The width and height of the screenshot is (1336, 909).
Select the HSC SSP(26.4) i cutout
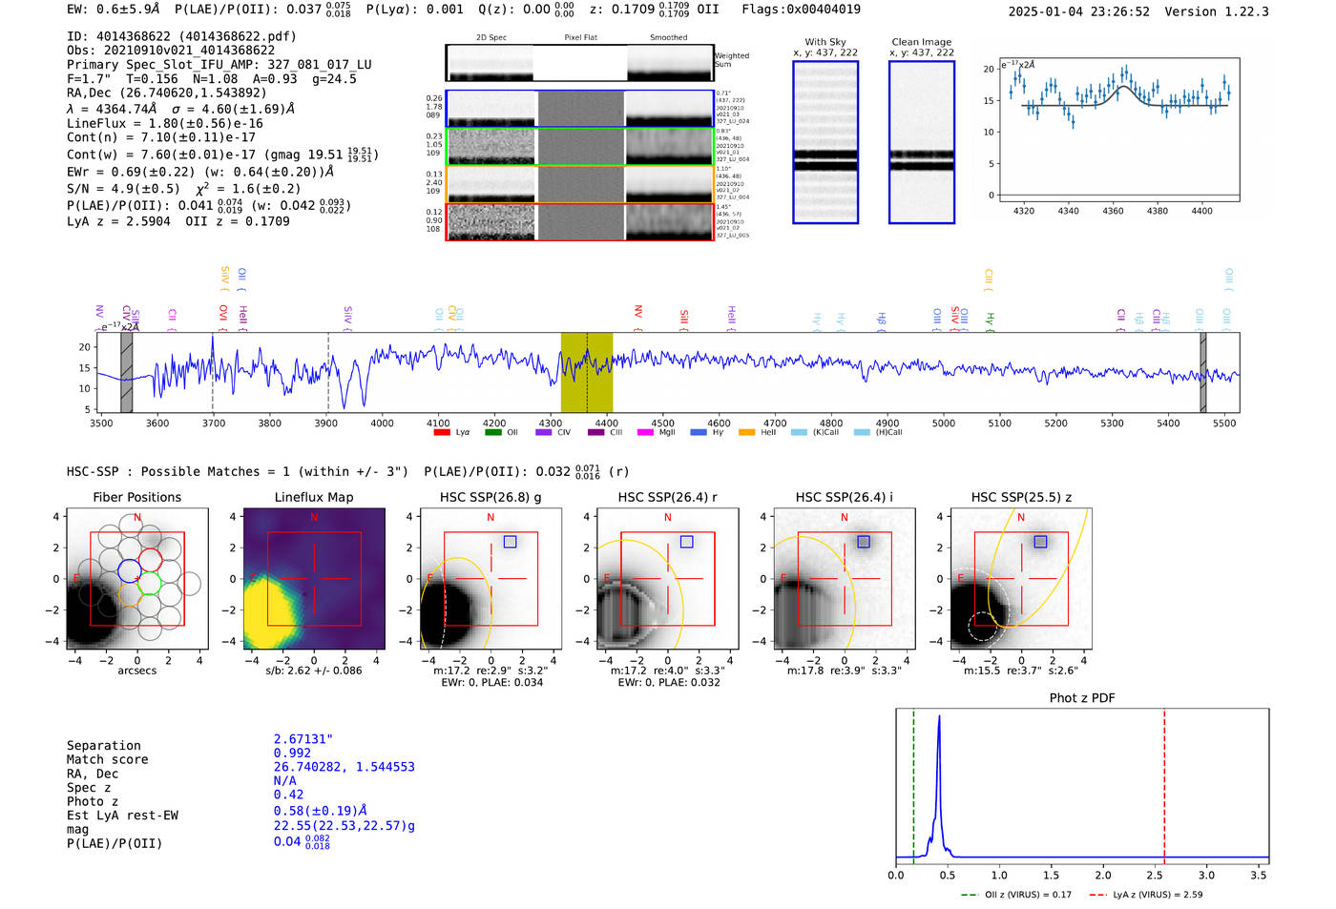(845, 578)
